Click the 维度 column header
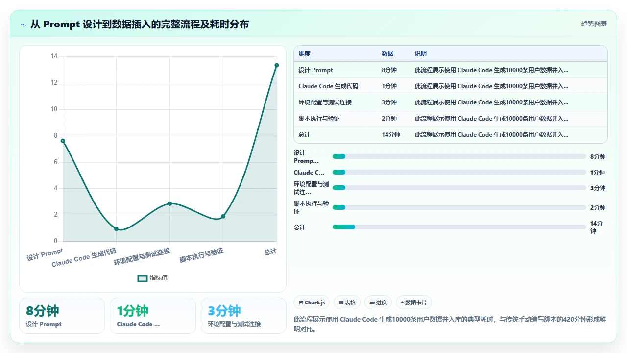The width and height of the screenshot is (627, 353). point(305,54)
